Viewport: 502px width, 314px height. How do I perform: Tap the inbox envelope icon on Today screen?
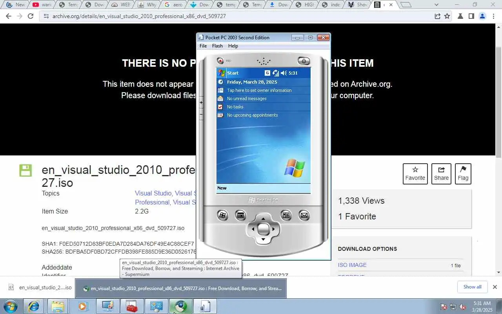(220, 99)
